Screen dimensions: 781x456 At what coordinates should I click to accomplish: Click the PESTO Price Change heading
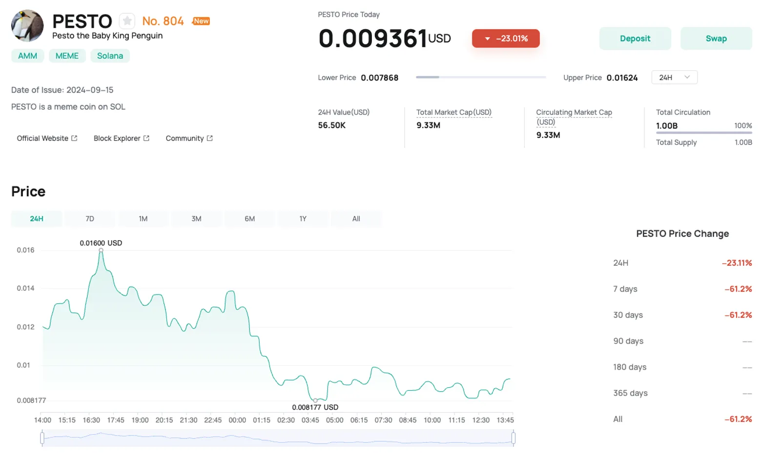pyautogui.click(x=682, y=234)
